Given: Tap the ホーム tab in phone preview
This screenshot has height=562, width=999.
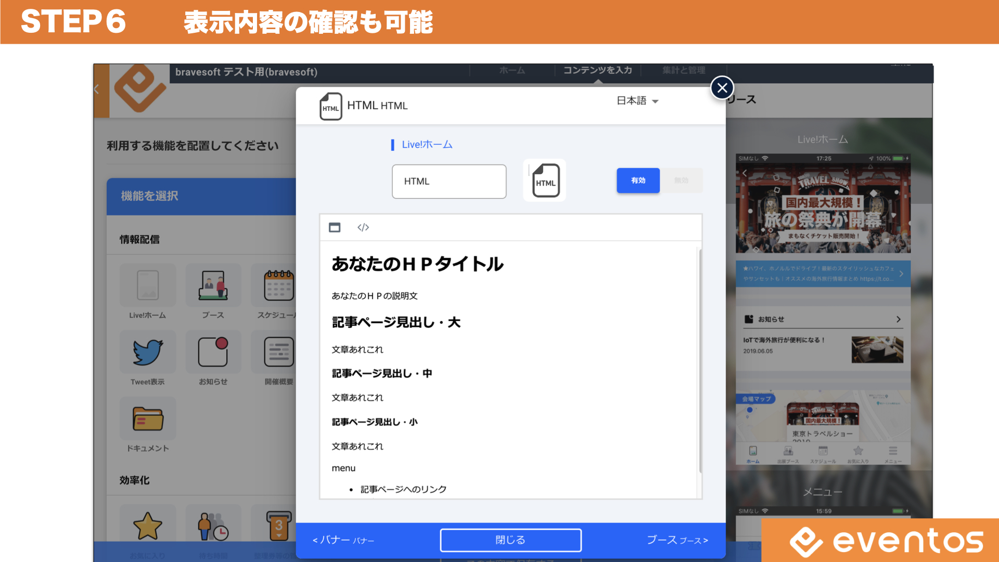Looking at the screenshot, I should click(x=753, y=454).
